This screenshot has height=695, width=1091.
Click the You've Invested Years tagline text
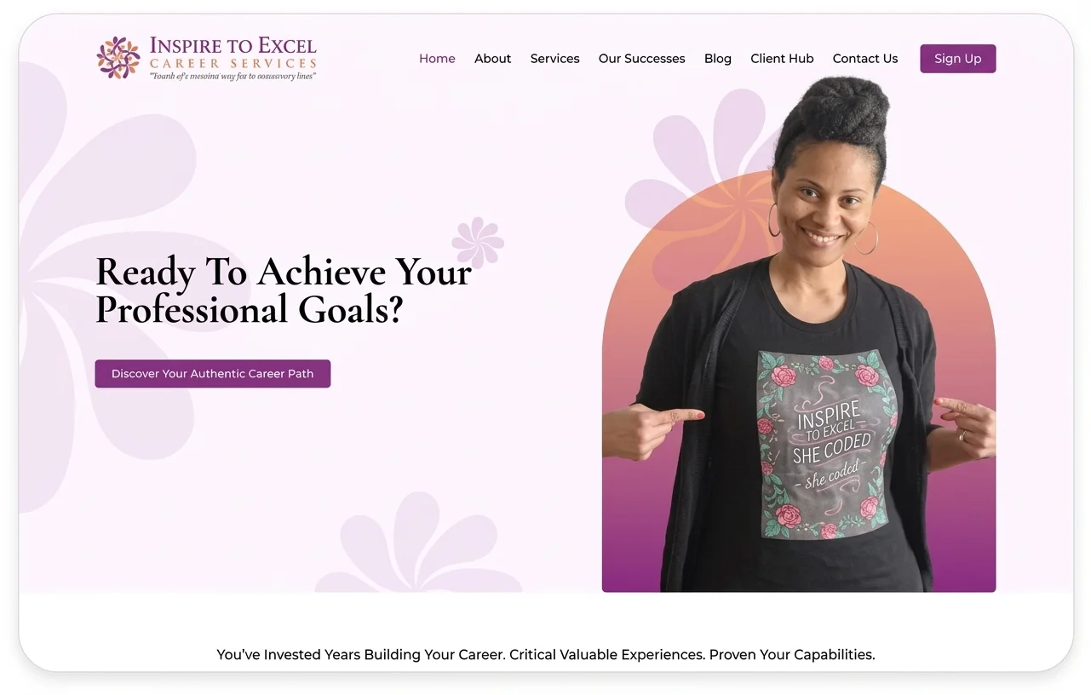point(546,655)
